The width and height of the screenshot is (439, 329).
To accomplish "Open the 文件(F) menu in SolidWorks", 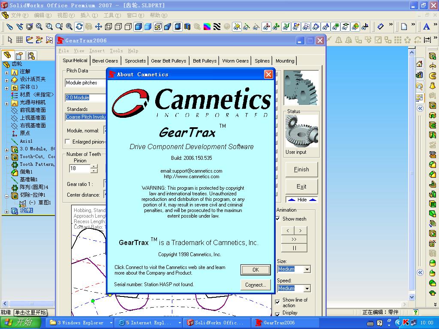I will (x=19, y=15).
